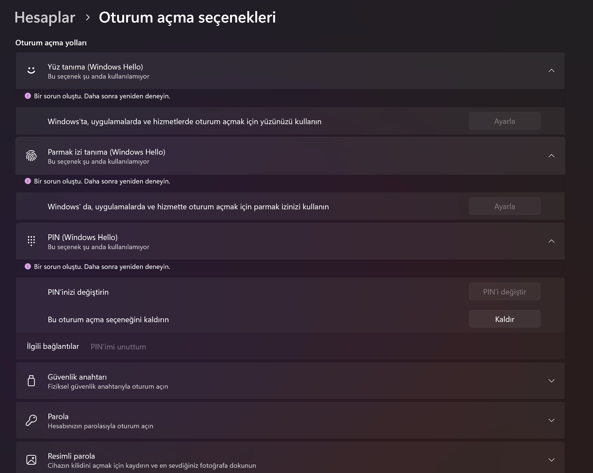Viewport: 593px width, 473px height.
Task: Expand the Parola section chevron
Action: [x=551, y=421]
